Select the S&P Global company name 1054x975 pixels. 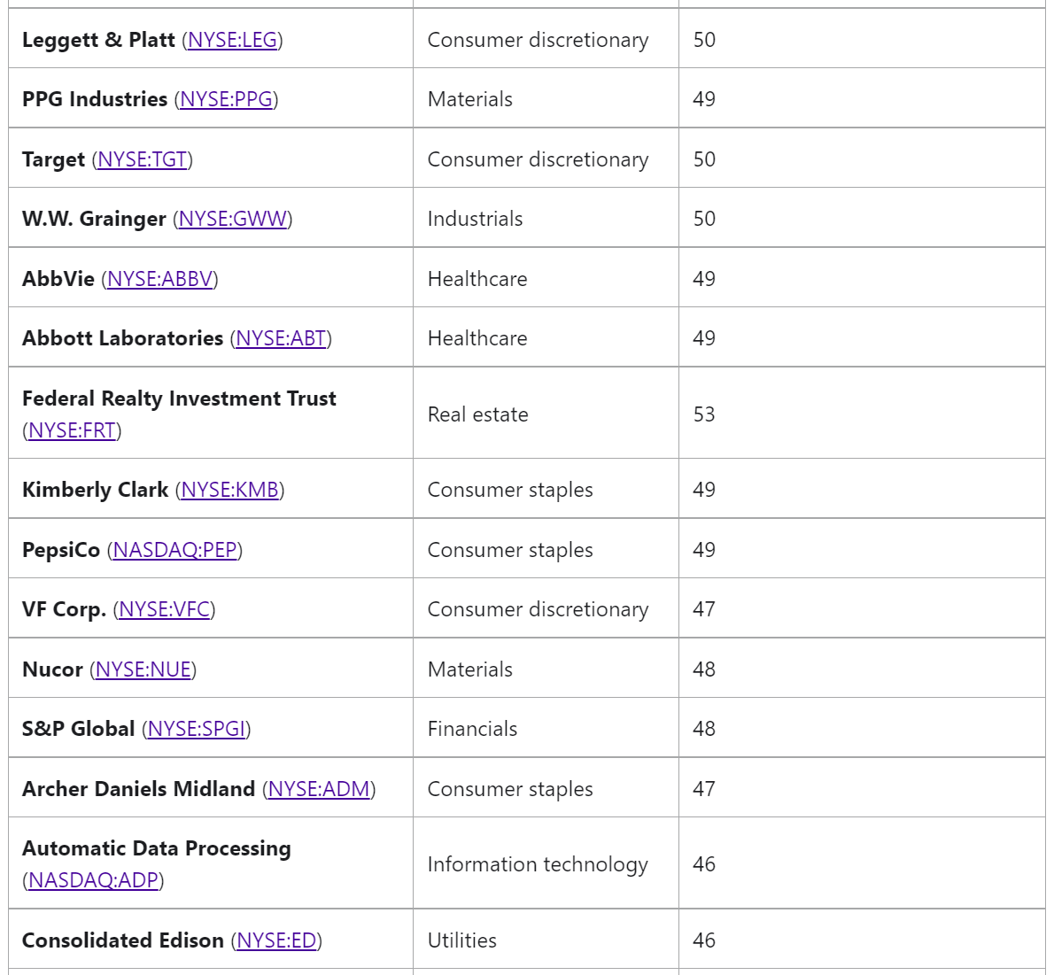[x=79, y=729]
